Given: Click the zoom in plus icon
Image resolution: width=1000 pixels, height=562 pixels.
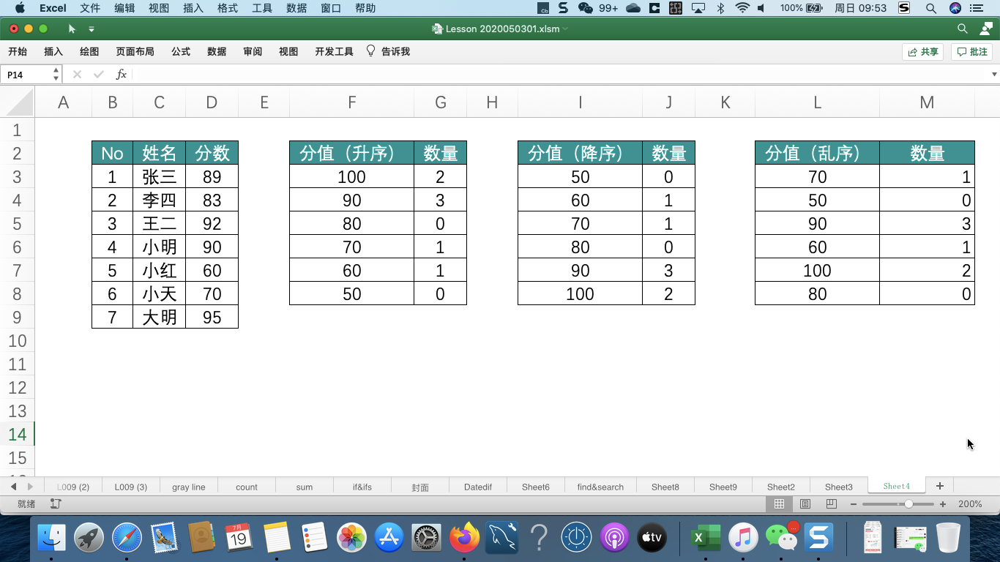Looking at the screenshot, I should coord(943,504).
